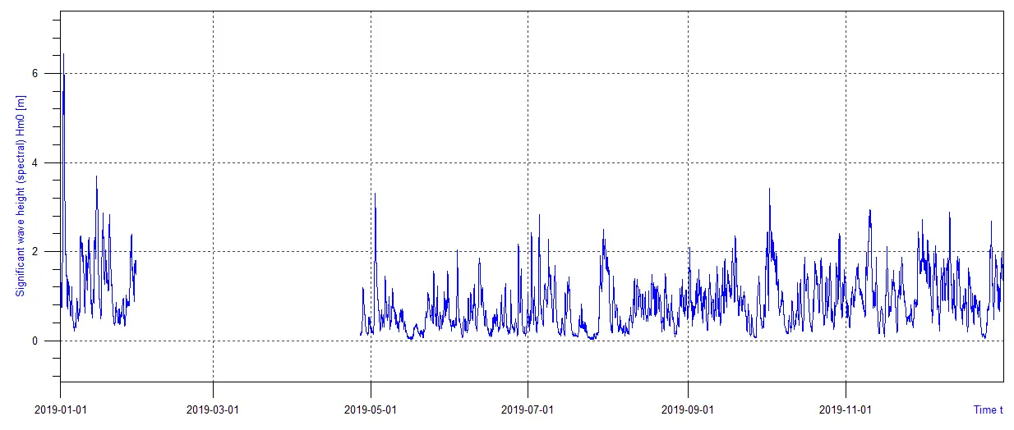Click the early October peak near 3.4 m
This screenshot has width=1014, height=430.
click(769, 190)
